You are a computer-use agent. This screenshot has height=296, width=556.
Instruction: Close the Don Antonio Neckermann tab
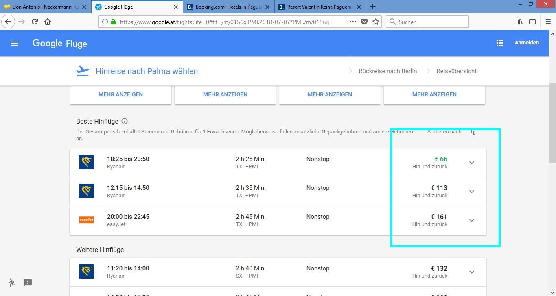coord(84,7)
